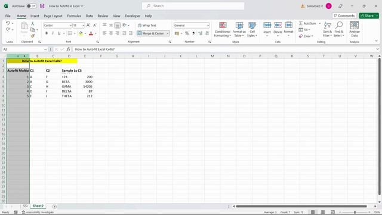Toggle Underline formatting
382x215 pixels.
point(59,33)
